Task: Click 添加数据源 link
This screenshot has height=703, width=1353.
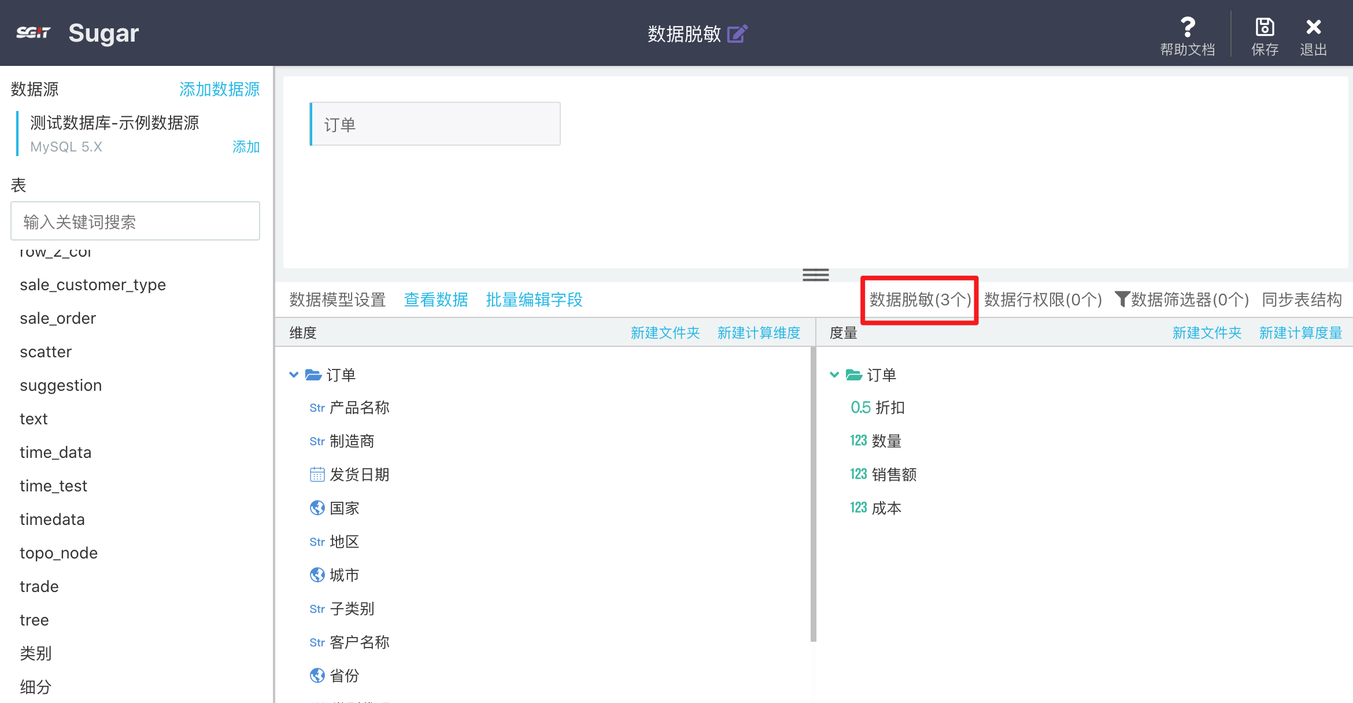Action: [x=219, y=89]
